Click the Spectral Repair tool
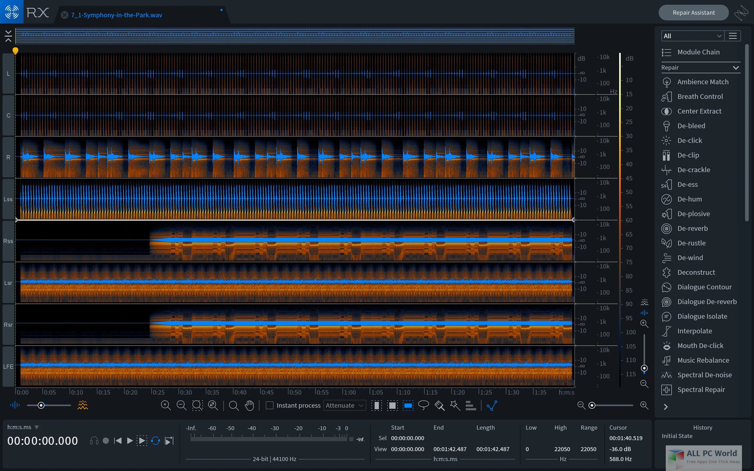This screenshot has width=754, height=471. [x=700, y=389]
